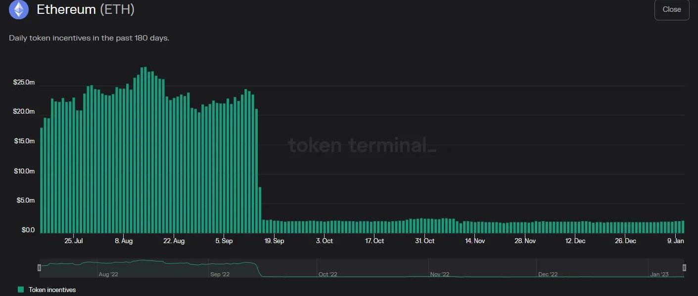The width and height of the screenshot is (698, 296).
Task: Select Jan '23 in the navigator timeline
Action: tap(659, 274)
